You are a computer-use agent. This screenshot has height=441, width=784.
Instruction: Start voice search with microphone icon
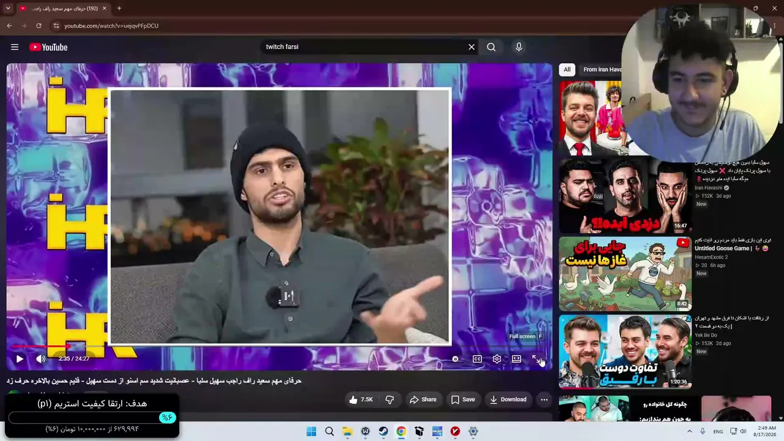[x=519, y=47]
